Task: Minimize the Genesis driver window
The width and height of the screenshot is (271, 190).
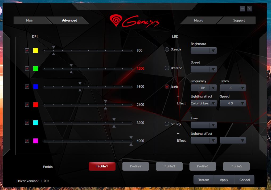Action: [243, 9]
